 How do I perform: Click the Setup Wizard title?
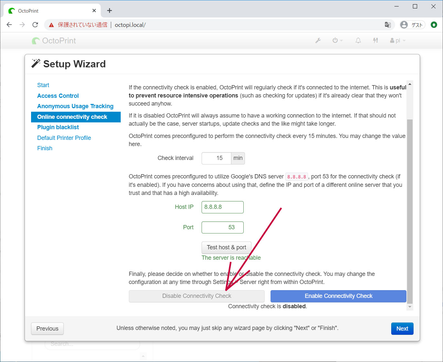click(74, 64)
